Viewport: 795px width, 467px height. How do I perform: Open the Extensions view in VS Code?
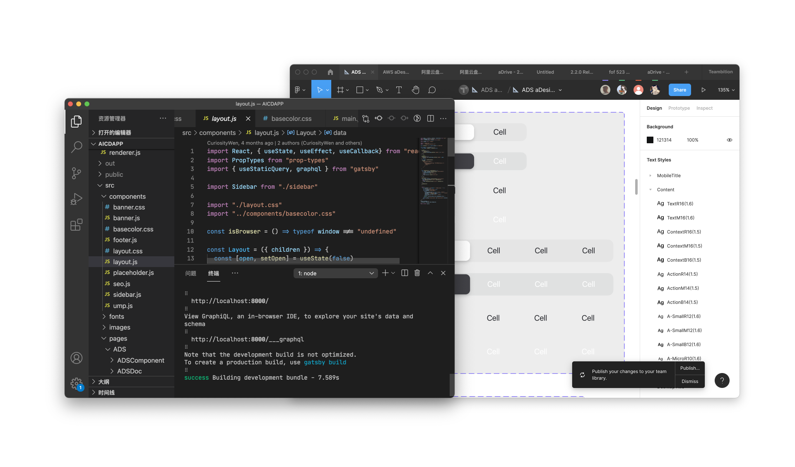click(x=77, y=225)
